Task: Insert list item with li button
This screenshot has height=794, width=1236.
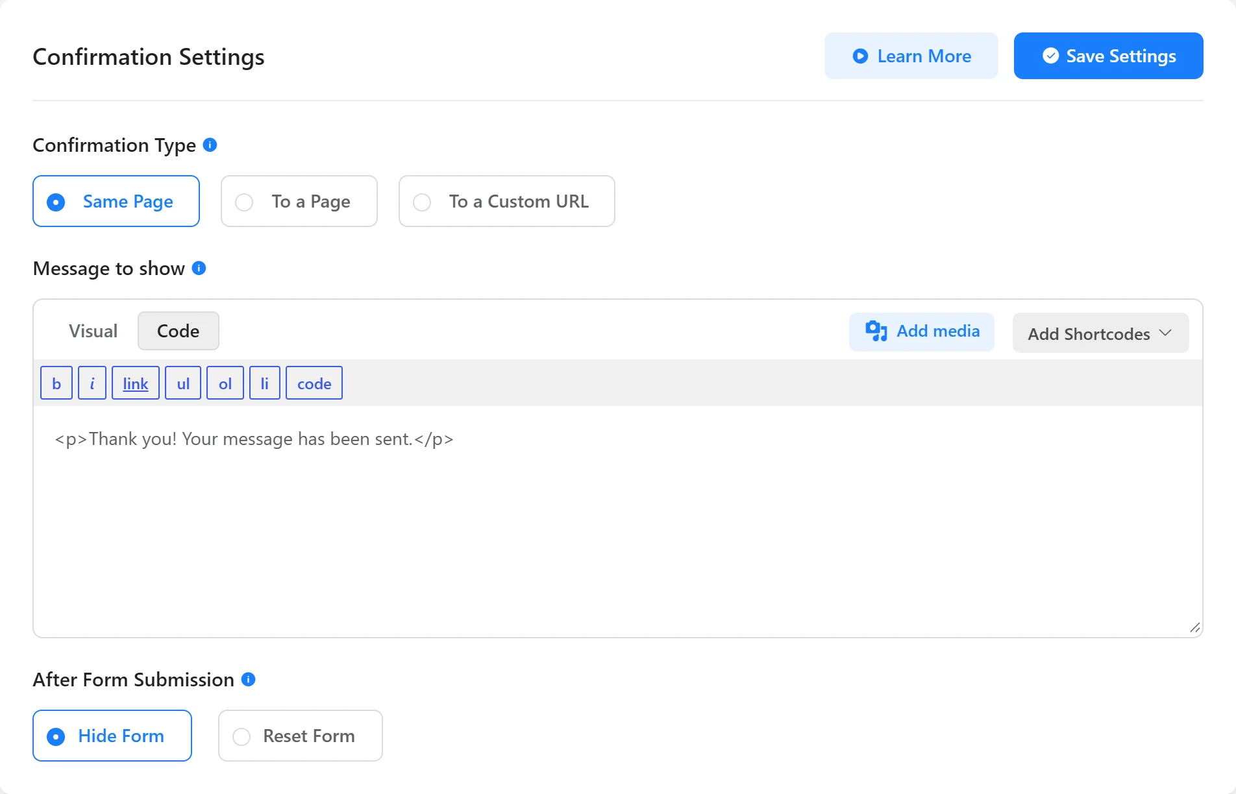Action: 265,383
